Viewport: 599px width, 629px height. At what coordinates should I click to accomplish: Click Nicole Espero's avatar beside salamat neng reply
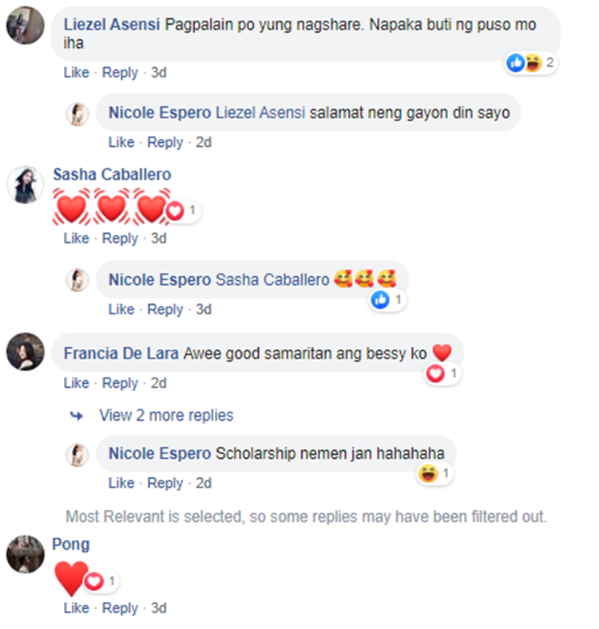77,114
